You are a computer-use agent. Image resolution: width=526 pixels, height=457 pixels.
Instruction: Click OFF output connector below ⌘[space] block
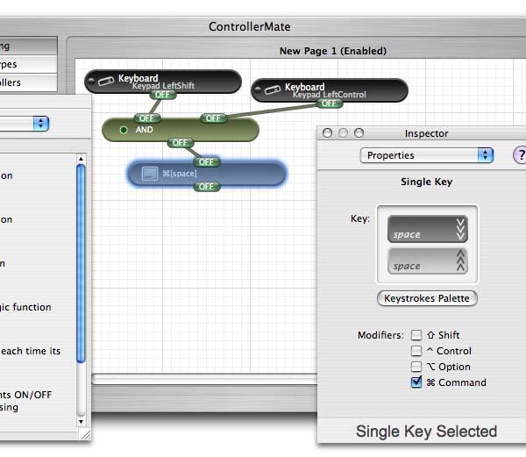click(x=207, y=187)
